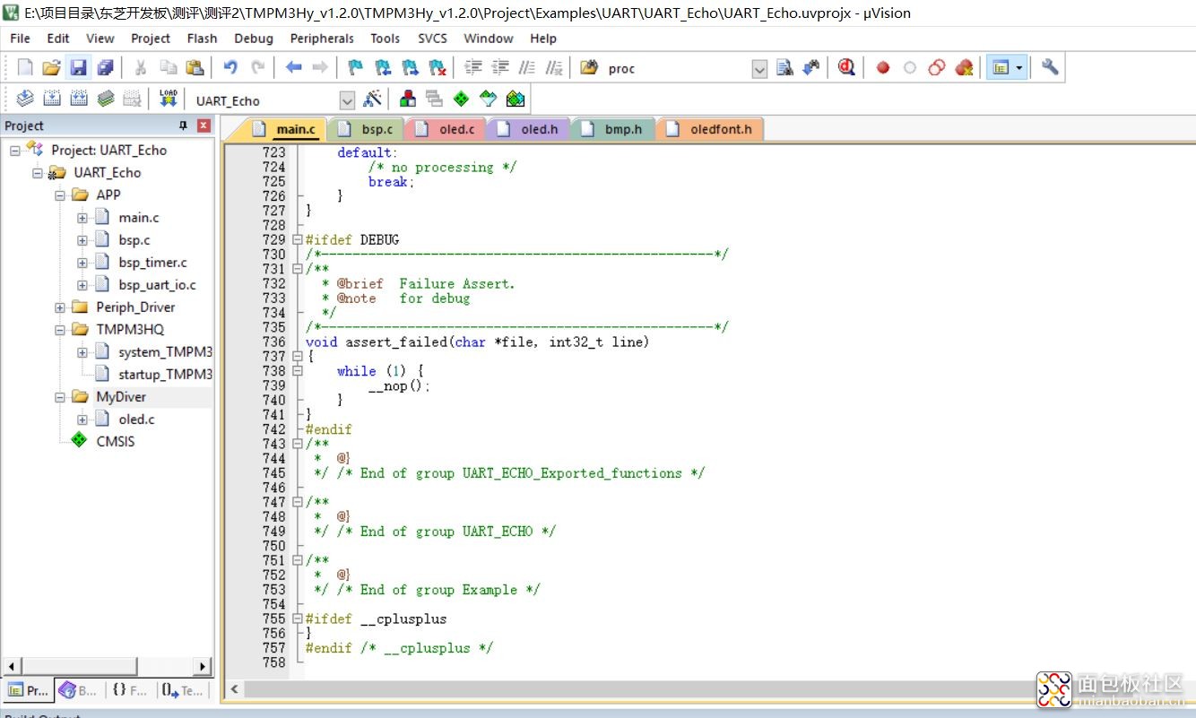The image size is (1196, 718).
Task: Open Manage Project Items icon
Action: pos(408,99)
